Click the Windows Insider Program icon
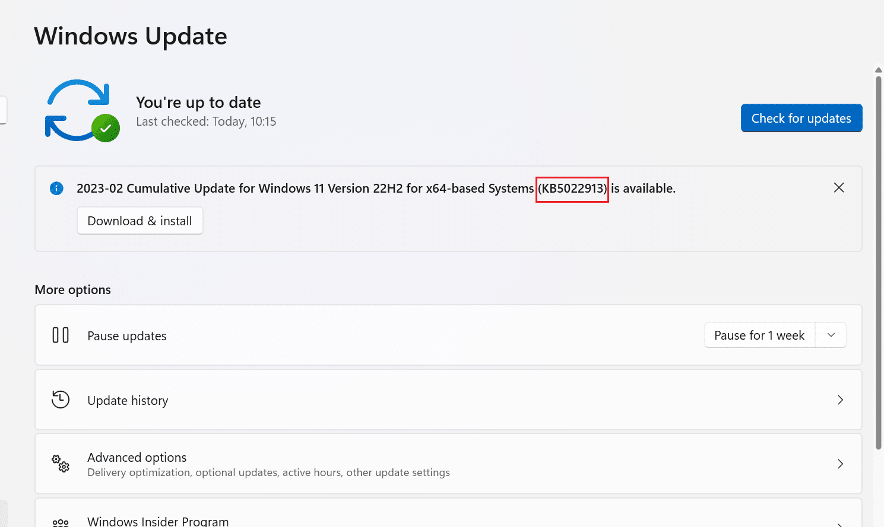This screenshot has width=884, height=527. pyautogui.click(x=61, y=523)
